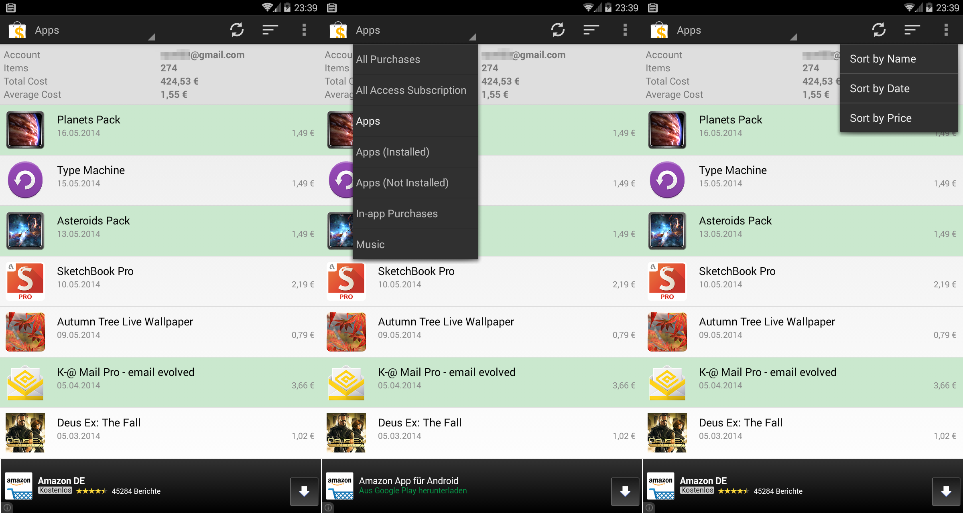The height and width of the screenshot is (513, 963).
Task: Download Amazon DE ad in left screen
Action: pos(304,491)
